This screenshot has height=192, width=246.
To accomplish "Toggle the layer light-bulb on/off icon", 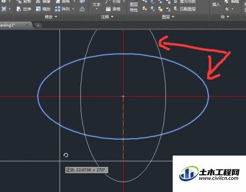I will pos(144,9).
